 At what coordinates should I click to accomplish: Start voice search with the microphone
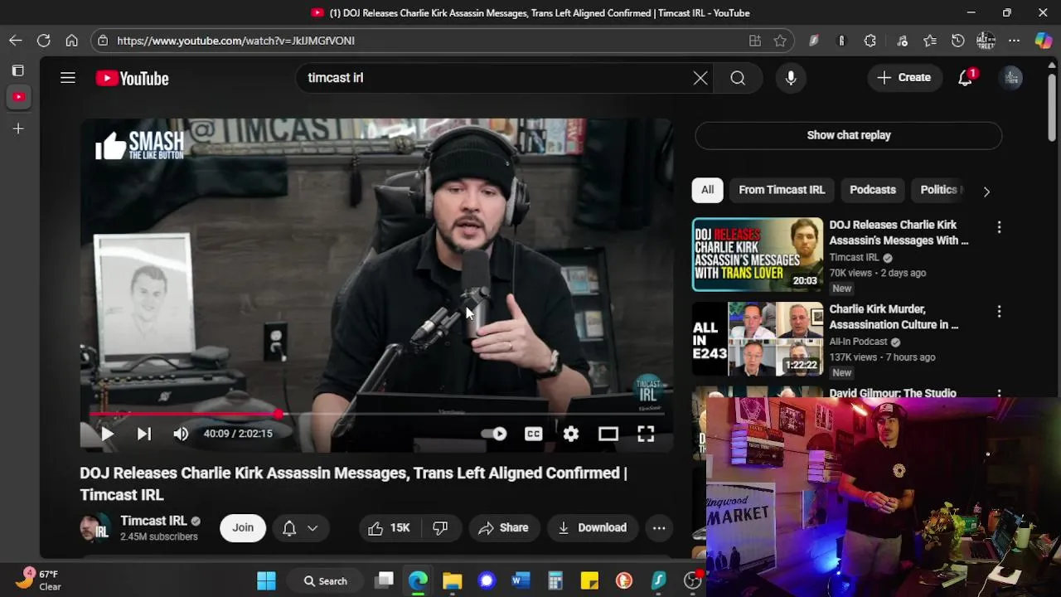pyautogui.click(x=791, y=78)
